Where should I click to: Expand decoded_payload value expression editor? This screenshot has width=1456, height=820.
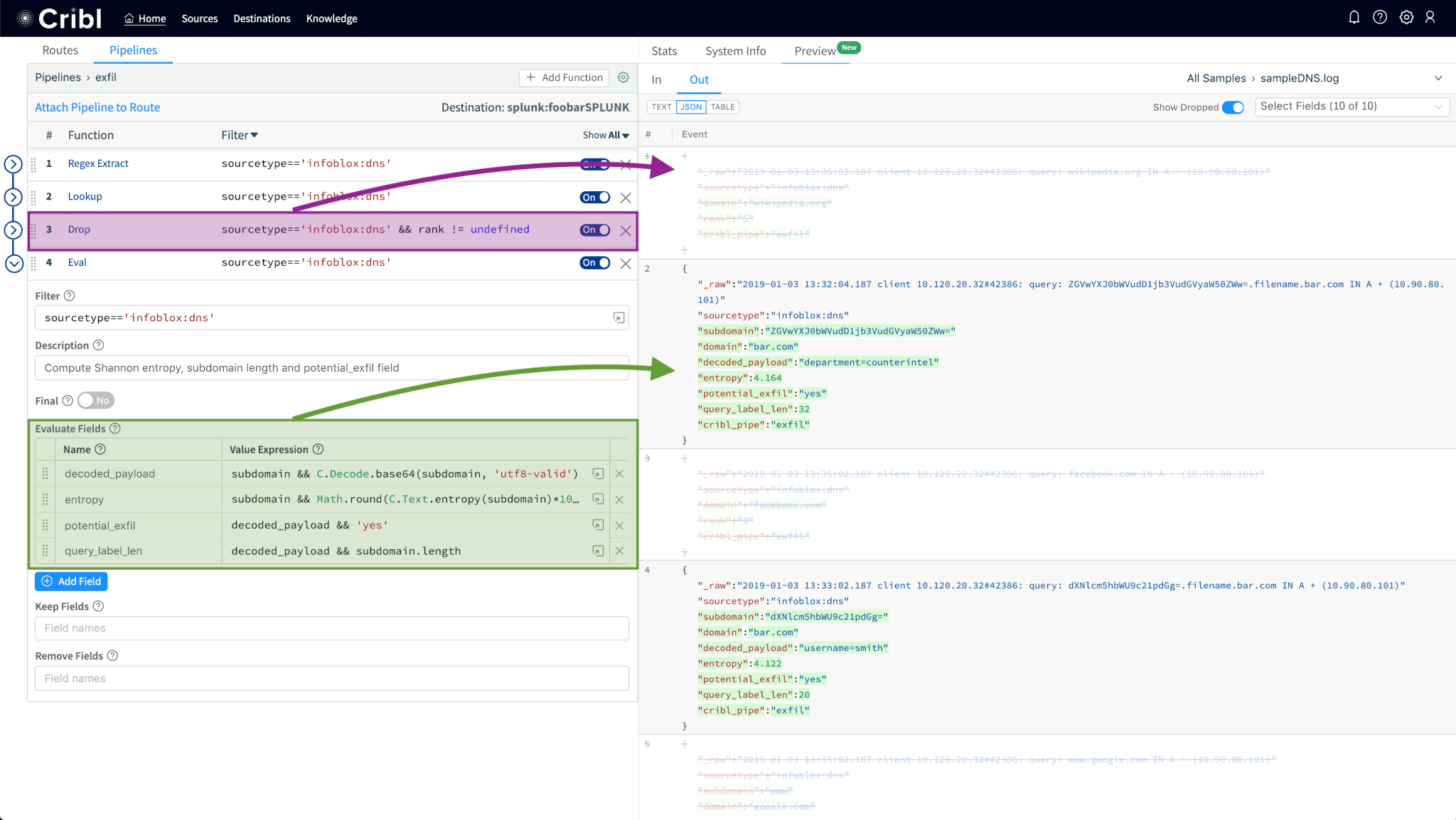pos(598,474)
